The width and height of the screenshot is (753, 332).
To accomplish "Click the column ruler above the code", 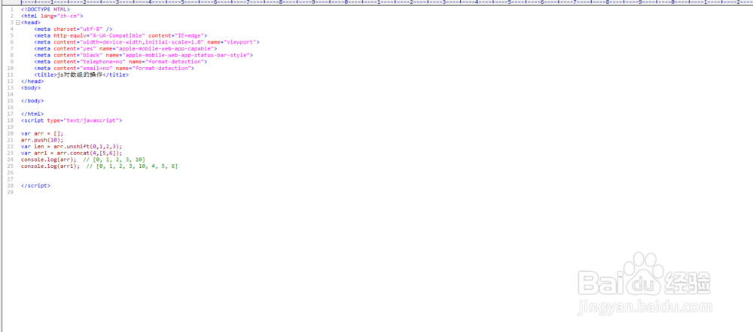I will pyautogui.click(x=386, y=2).
